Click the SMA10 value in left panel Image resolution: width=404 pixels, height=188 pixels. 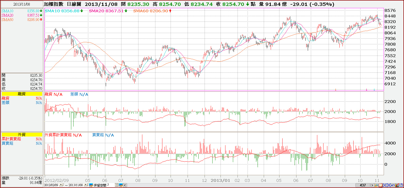(33, 11)
